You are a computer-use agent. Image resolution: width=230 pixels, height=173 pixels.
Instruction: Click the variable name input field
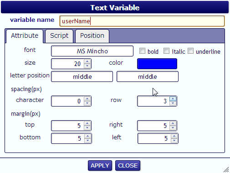click(x=142, y=21)
